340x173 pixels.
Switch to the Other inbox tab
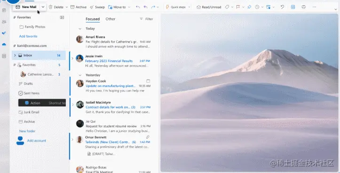tap(111, 19)
